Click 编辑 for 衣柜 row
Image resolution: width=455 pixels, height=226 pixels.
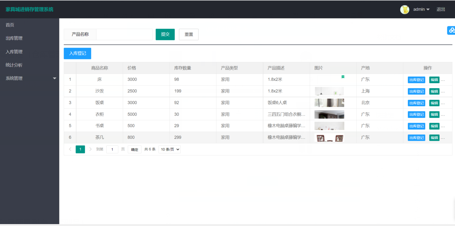434,115
